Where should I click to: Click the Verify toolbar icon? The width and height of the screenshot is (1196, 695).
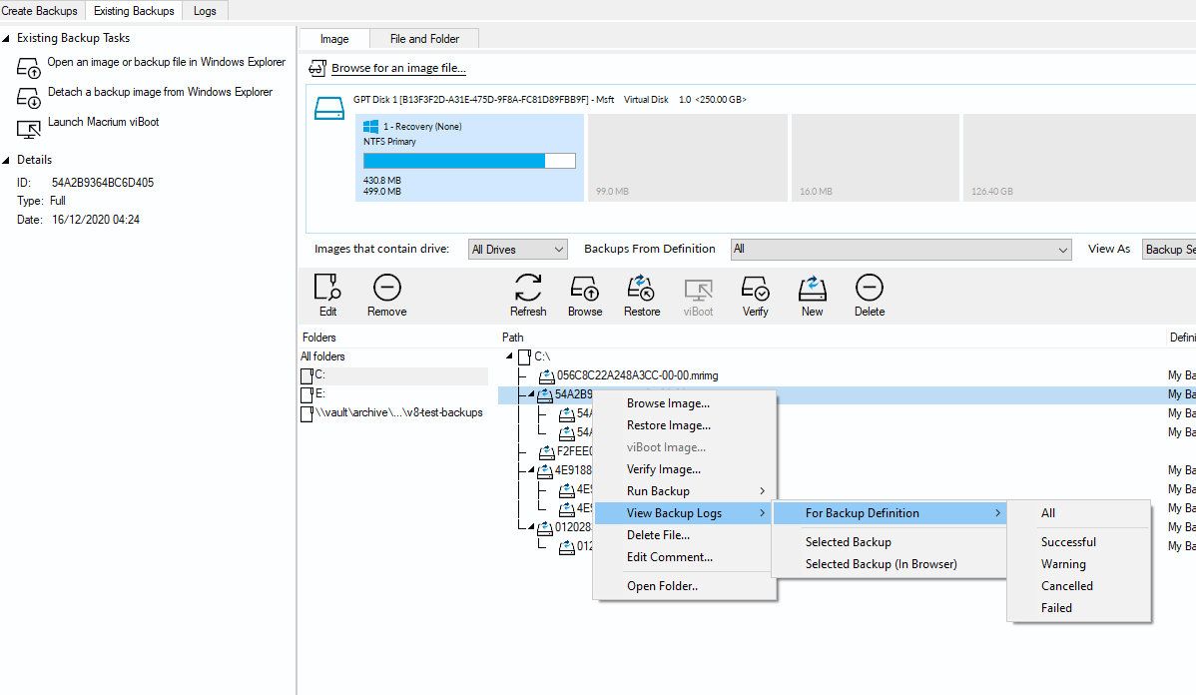click(x=755, y=289)
